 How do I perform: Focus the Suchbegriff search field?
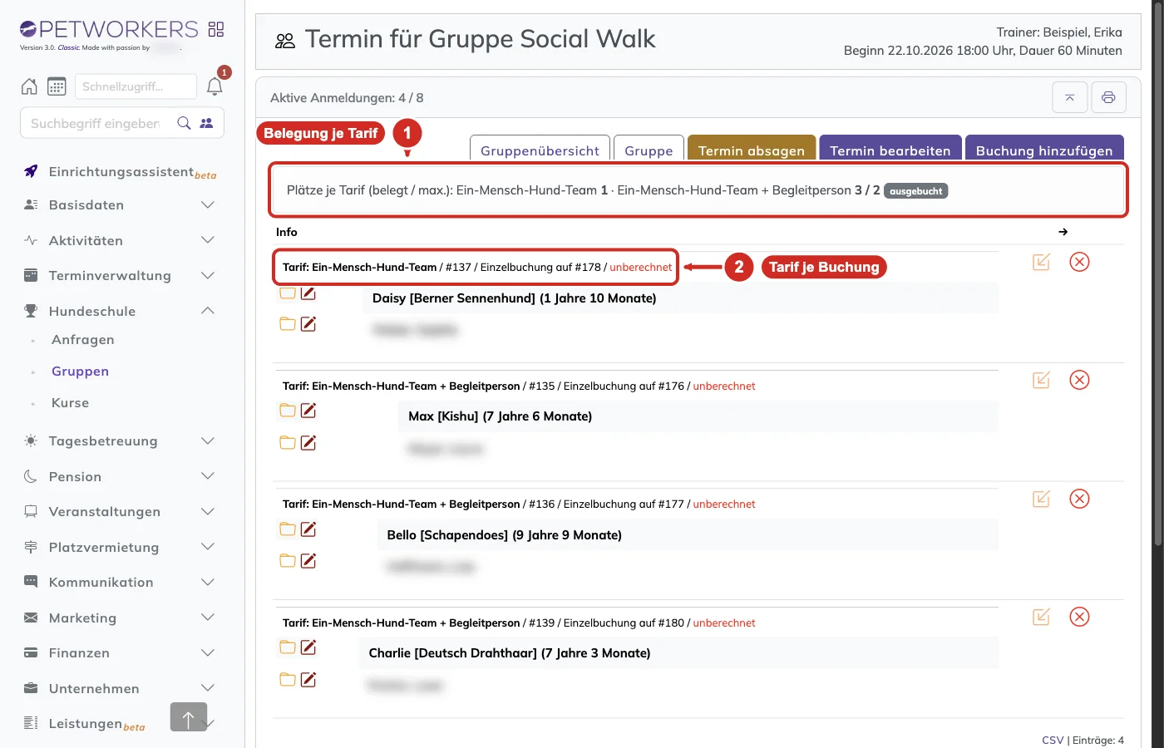point(97,123)
